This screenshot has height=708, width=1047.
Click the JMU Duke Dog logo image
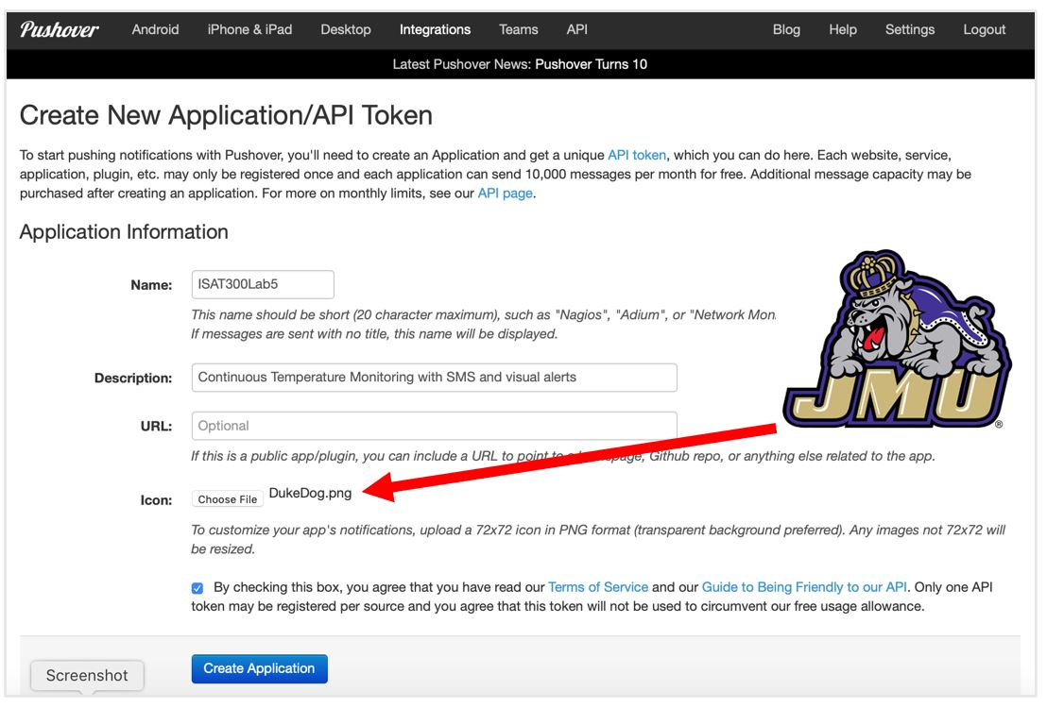[x=897, y=339]
